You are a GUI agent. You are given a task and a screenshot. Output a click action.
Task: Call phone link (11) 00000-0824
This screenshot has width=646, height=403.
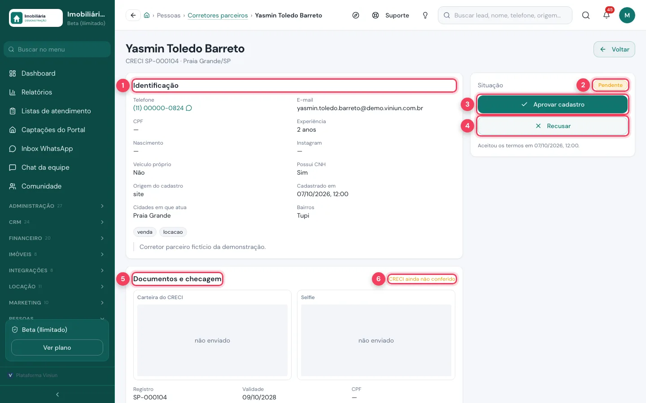click(158, 108)
